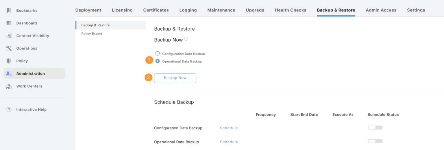This screenshot has height=150, width=444.
Task: Click the Administration user-gear icon
Action: tap(9, 74)
